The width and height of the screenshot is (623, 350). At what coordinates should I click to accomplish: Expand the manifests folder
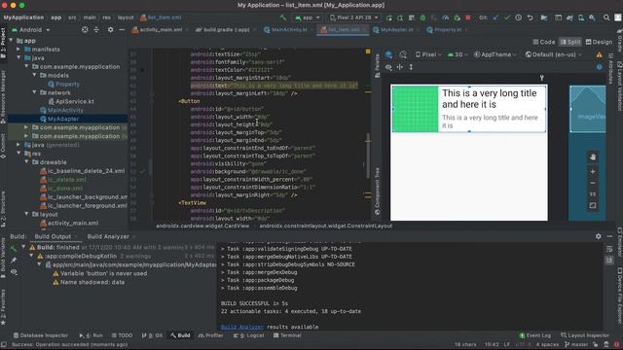18,50
